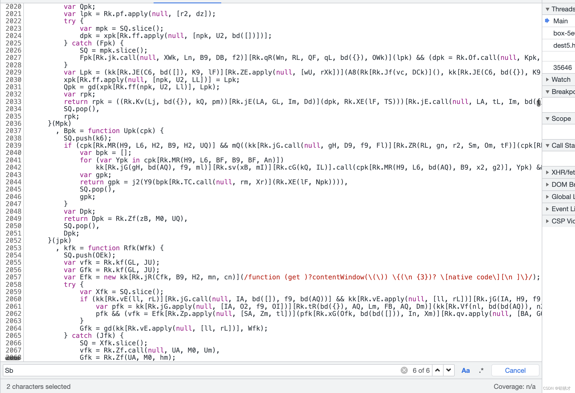Collapse the Scope section
This screenshot has width=575, height=393.
tap(558, 119)
